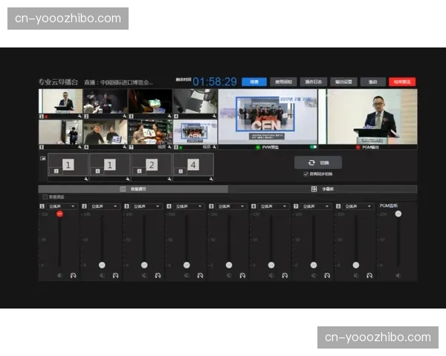Click headphone monitor icon on channel 2
This screenshot has height=356, width=446.
[x=116, y=275]
